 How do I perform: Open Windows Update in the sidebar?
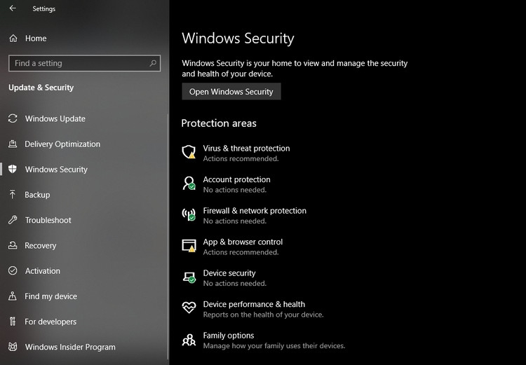click(x=55, y=118)
